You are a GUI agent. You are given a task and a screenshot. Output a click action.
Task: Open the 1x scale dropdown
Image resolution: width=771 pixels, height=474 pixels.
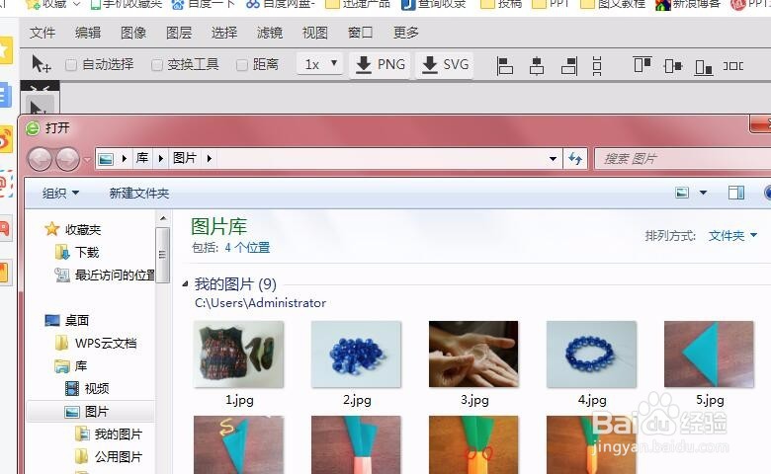(x=320, y=64)
